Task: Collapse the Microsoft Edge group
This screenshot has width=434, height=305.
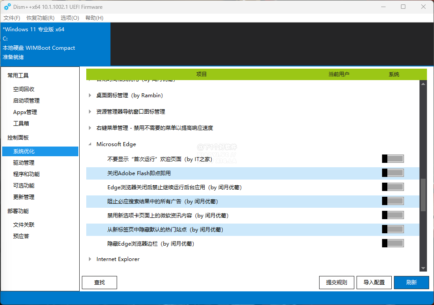Action: click(90, 144)
